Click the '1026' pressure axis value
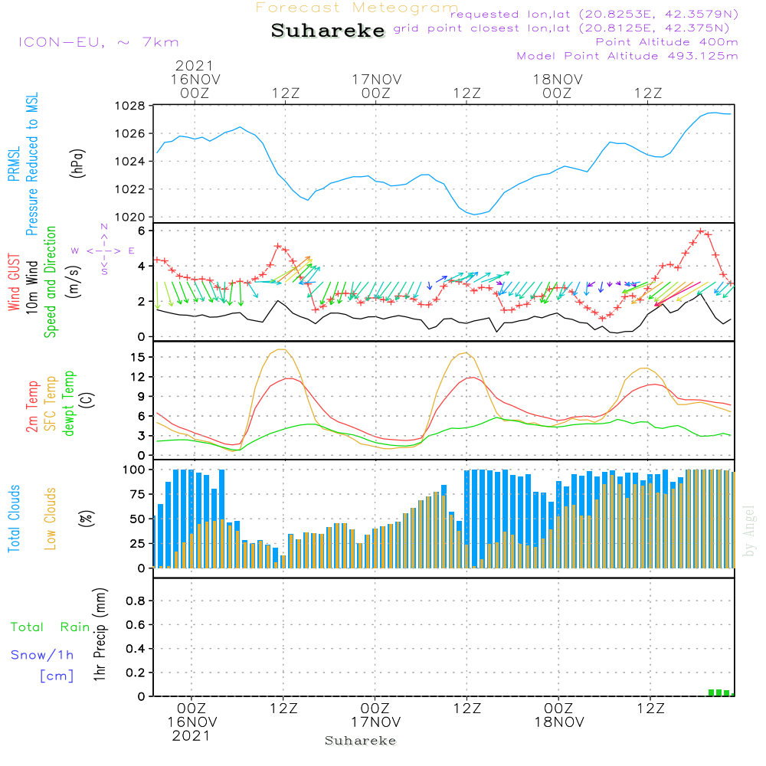Image resolution: width=766 pixels, height=766 pixels. click(x=129, y=133)
